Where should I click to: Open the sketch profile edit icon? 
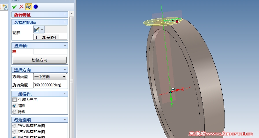pos(37,30)
